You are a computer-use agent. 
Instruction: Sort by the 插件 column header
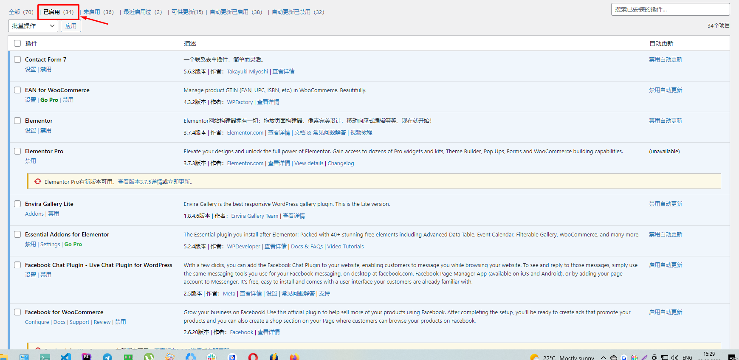pyautogui.click(x=31, y=43)
